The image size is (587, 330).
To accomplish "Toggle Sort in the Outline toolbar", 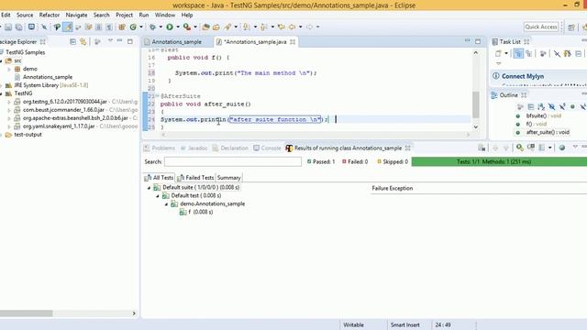I will [541, 107].
